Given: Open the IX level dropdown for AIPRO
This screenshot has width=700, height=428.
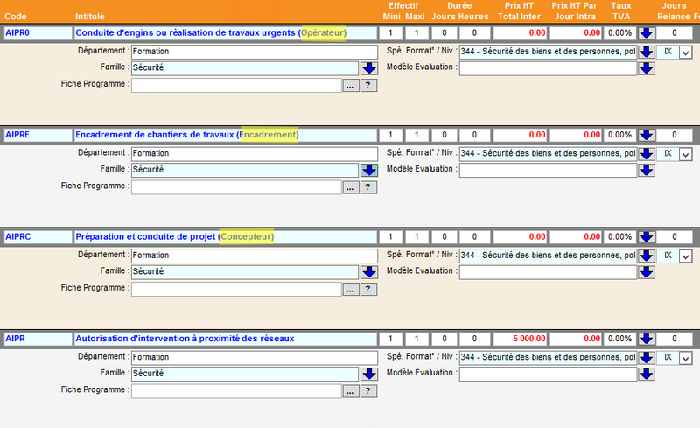Looking at the screenshot, I should pos(685,53).
